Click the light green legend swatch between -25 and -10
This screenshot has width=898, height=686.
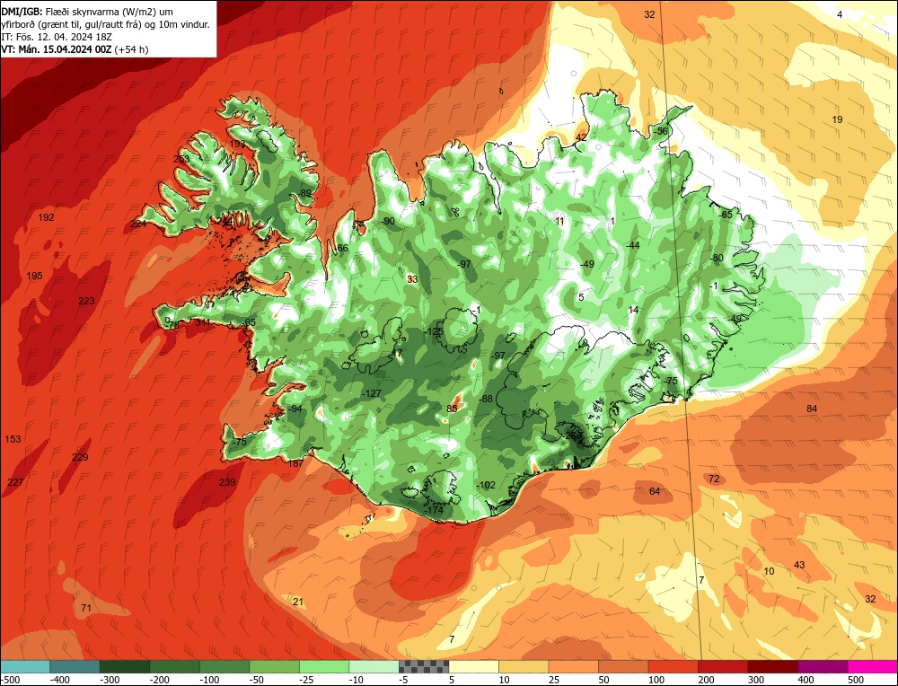point(324,666)
